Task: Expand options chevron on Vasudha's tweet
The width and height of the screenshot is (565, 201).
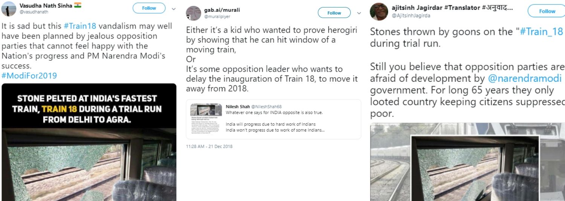Action: tap(174, 8)
